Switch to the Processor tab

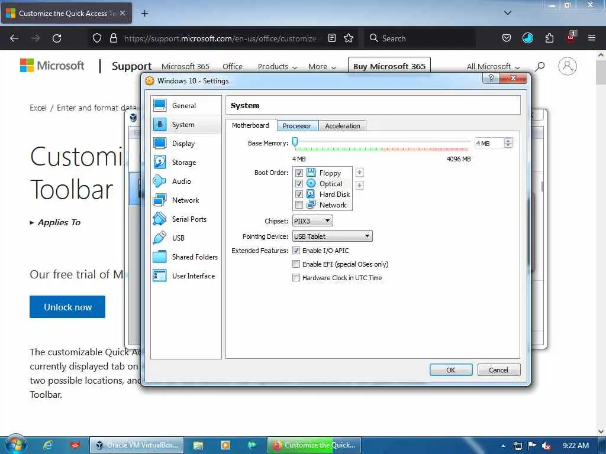click(297, 126)
